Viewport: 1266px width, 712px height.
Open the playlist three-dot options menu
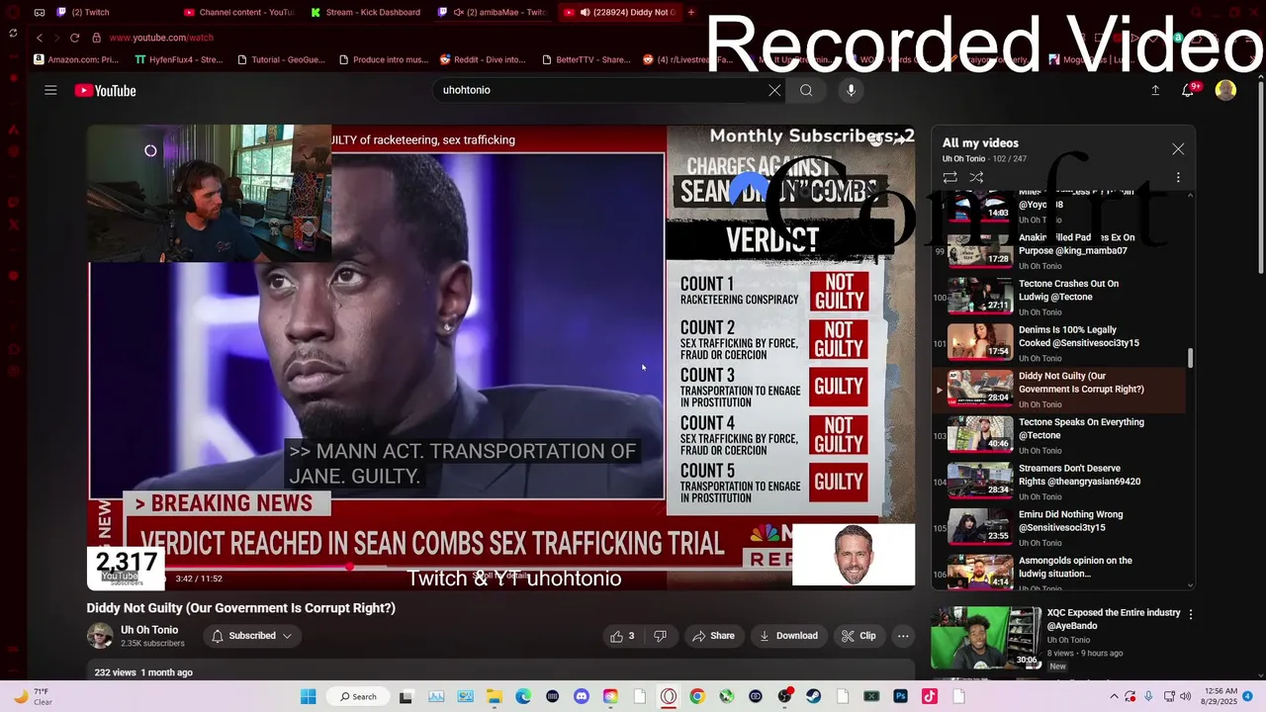(x=1178, y=177)
